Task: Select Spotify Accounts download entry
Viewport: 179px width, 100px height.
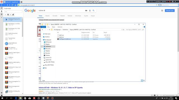Action: tap(13, 34)
